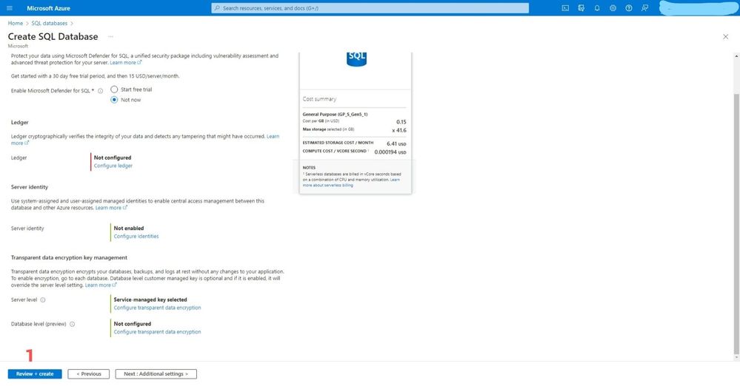
Task: Click the info icon next to Database level (preview)
Action: 72,325
